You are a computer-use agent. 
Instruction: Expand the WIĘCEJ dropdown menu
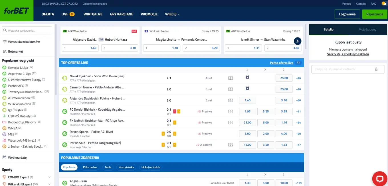tap(172, 14)
